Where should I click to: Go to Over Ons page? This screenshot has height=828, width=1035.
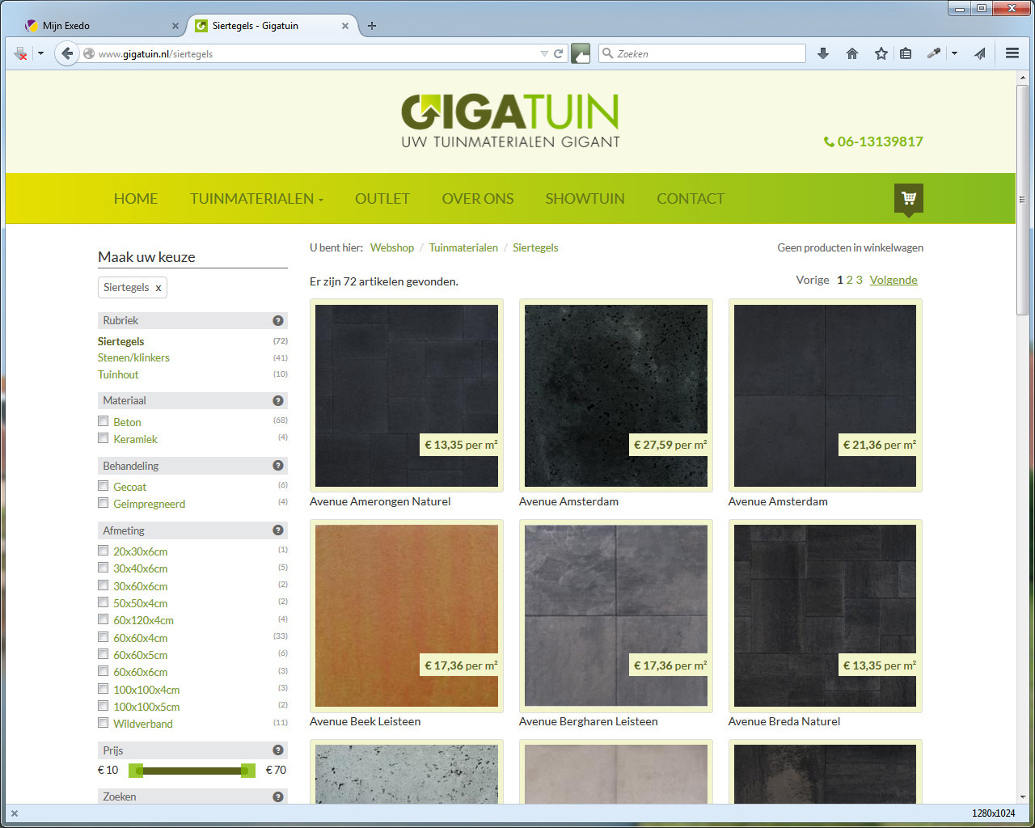pos(478,199)
